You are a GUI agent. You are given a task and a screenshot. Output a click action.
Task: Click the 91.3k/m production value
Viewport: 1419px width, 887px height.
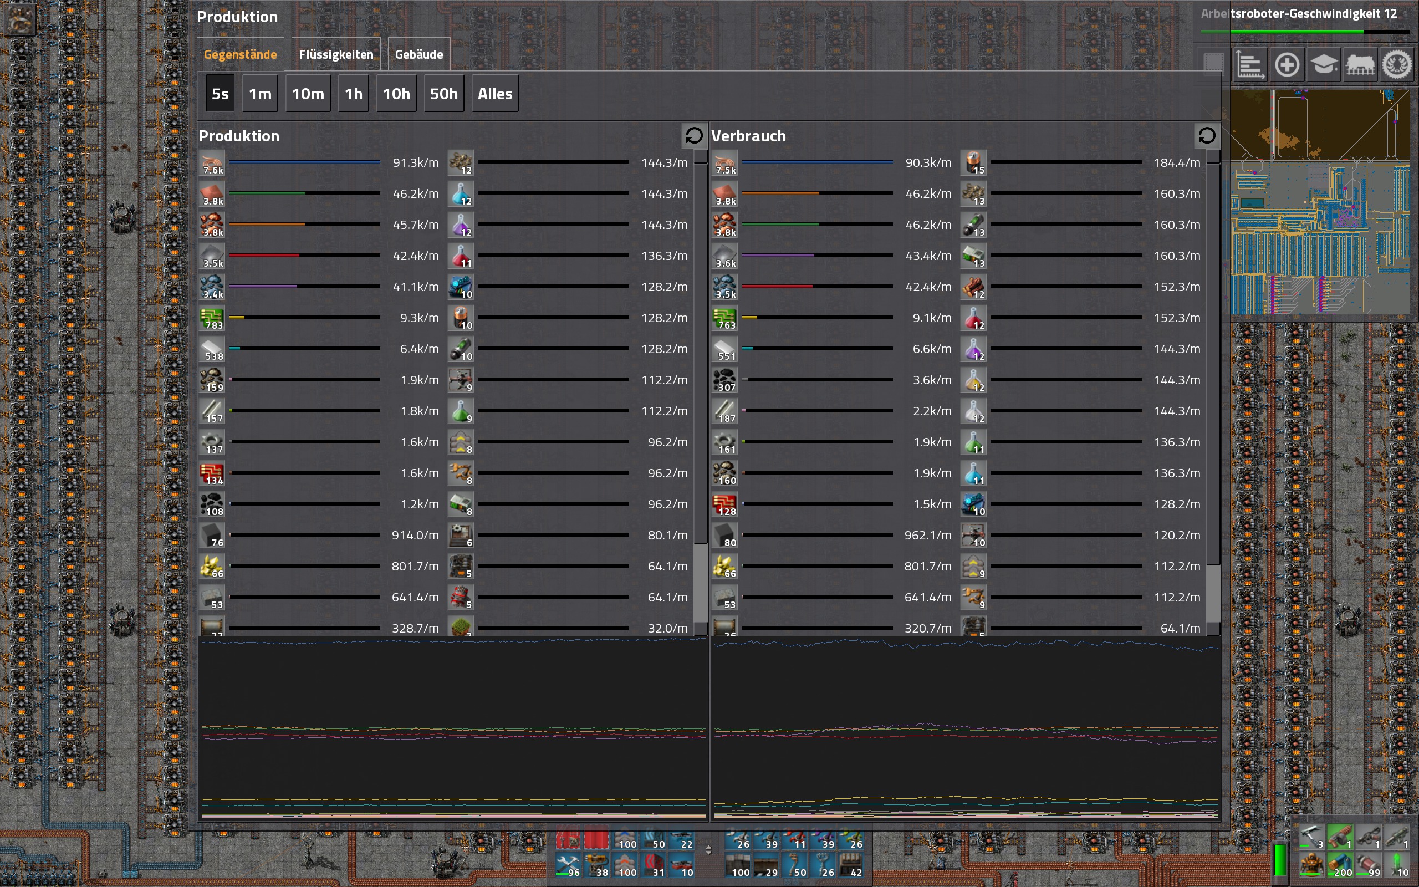[415, 162]
